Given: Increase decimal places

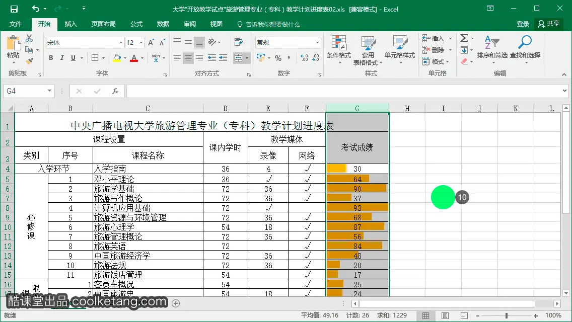Looking at the screenshot, I should point(304,58).
